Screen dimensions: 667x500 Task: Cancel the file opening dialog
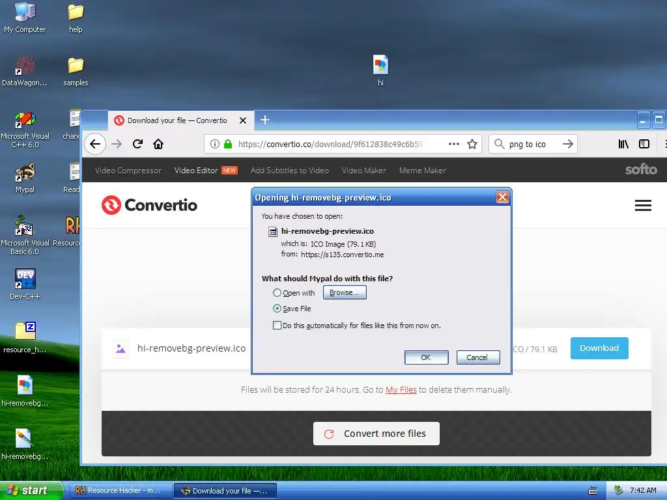[x=477, y=357]
